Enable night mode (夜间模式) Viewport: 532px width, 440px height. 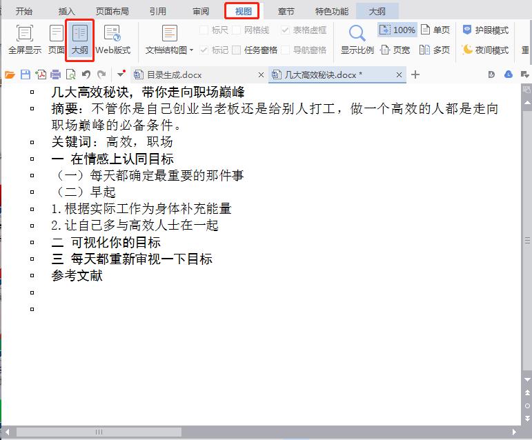tap(486, 50)
